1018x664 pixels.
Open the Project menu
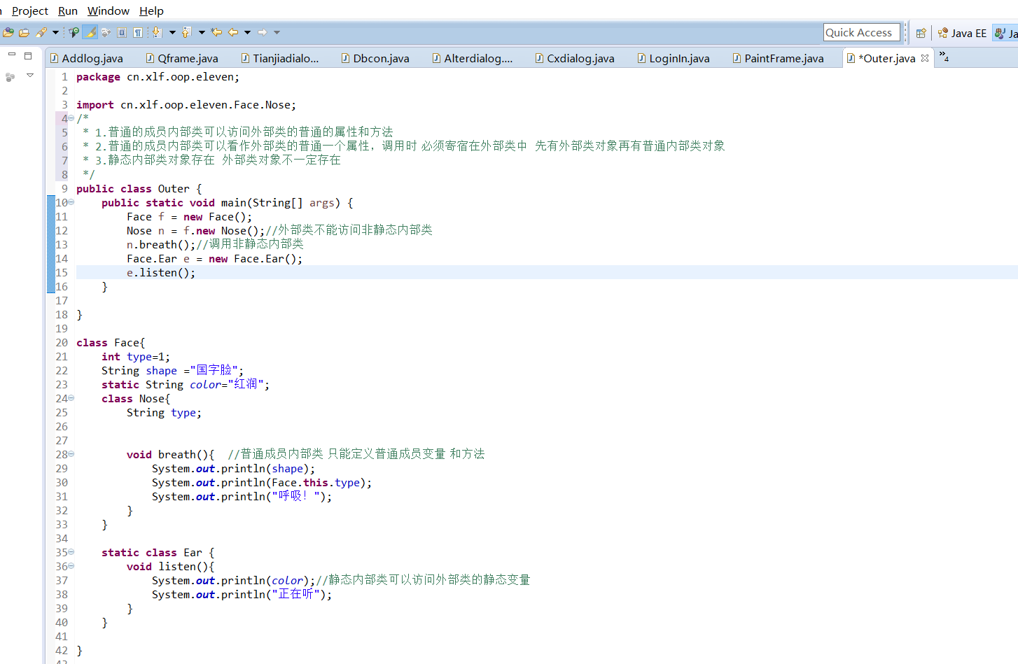click(x=30, y=10)
